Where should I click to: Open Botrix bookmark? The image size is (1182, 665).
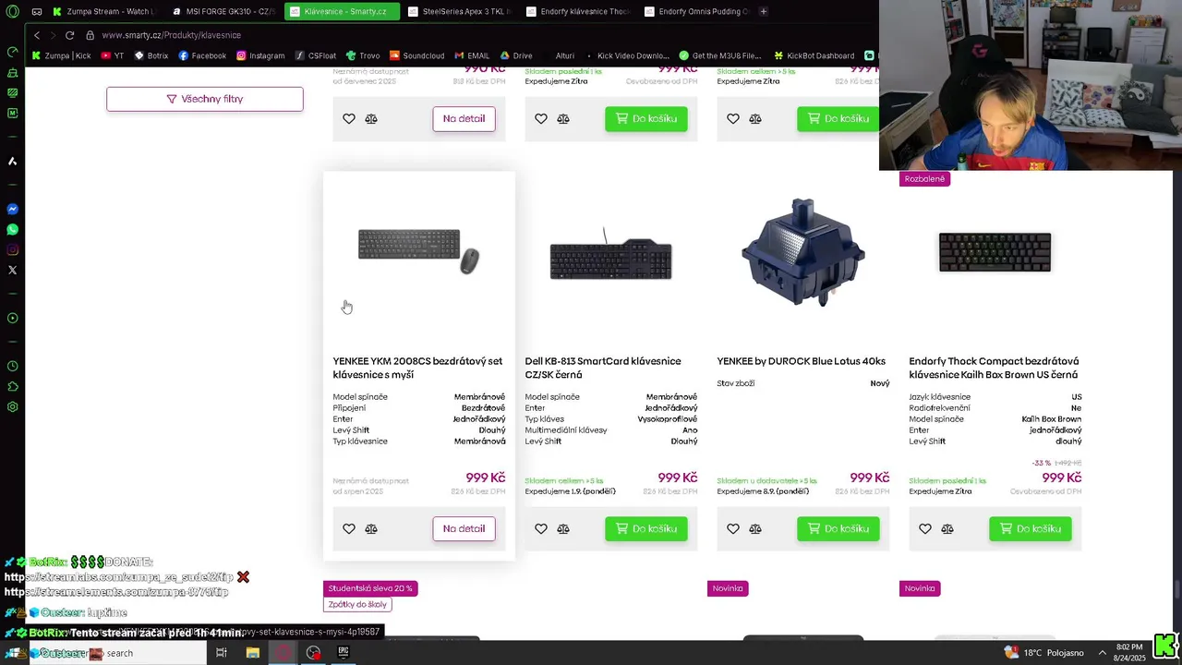pos(151,55)
